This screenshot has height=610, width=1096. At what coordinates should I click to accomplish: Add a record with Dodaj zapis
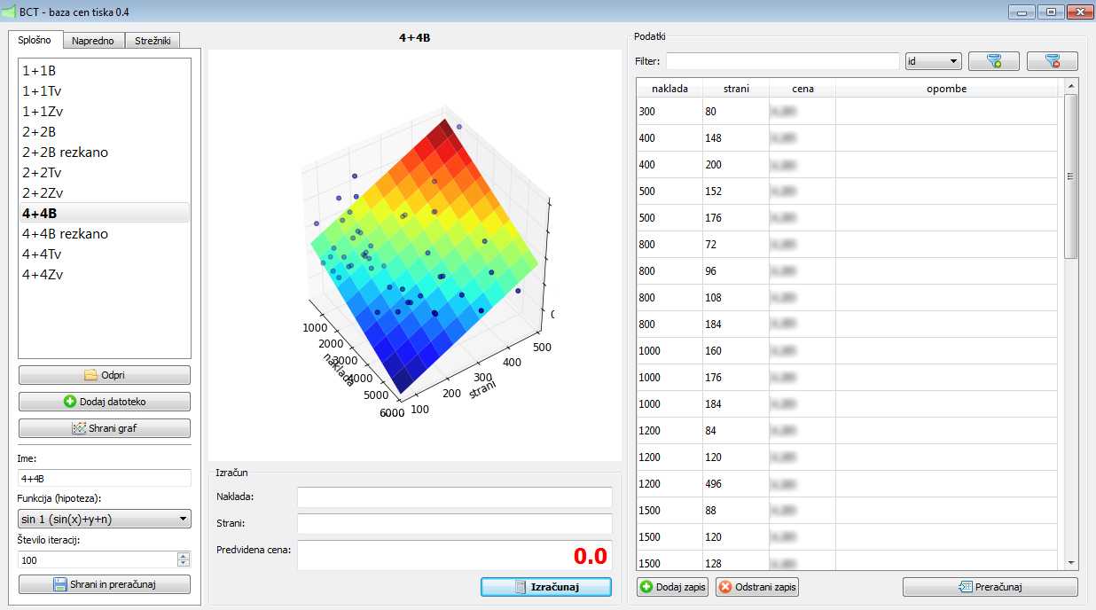coord(672,587)
